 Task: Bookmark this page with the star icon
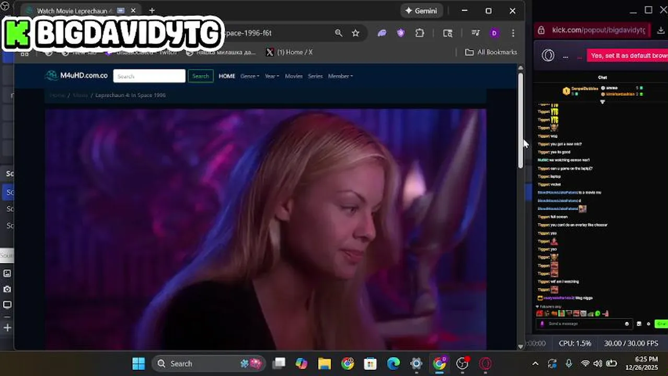[x=355, y=33]
